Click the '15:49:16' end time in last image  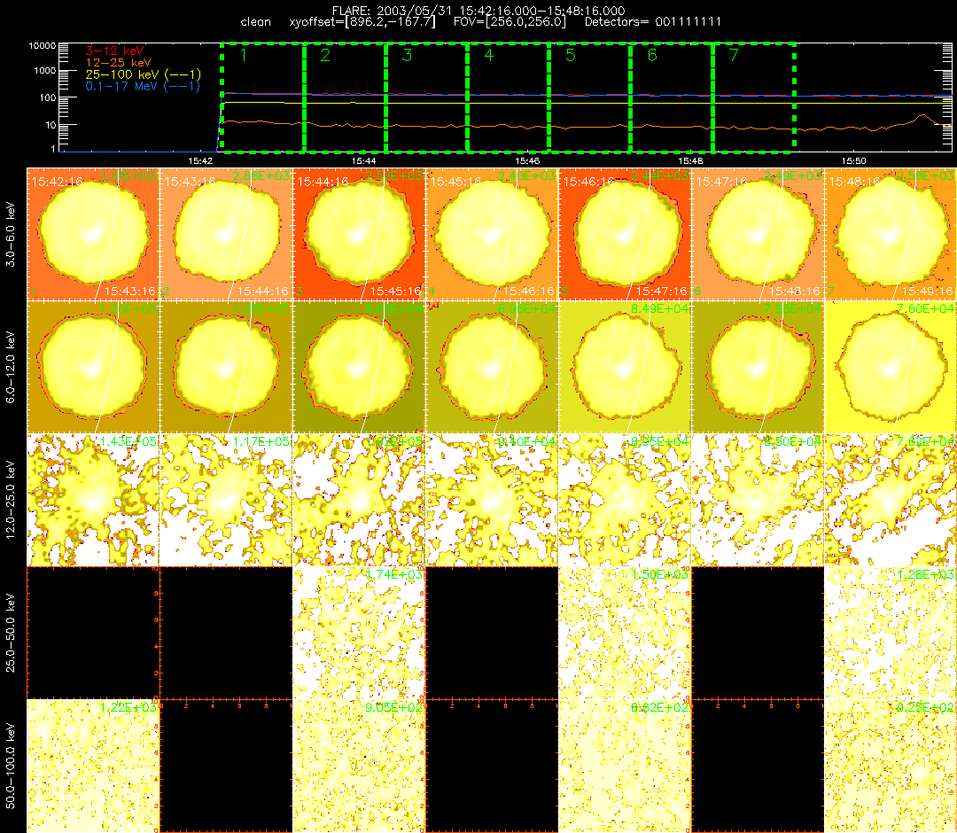point(928,291)
